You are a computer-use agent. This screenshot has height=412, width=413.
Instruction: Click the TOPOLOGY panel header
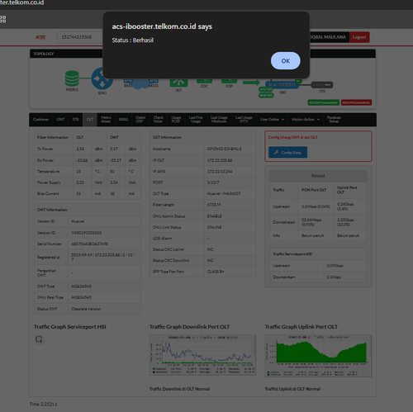tap(202, 54)
